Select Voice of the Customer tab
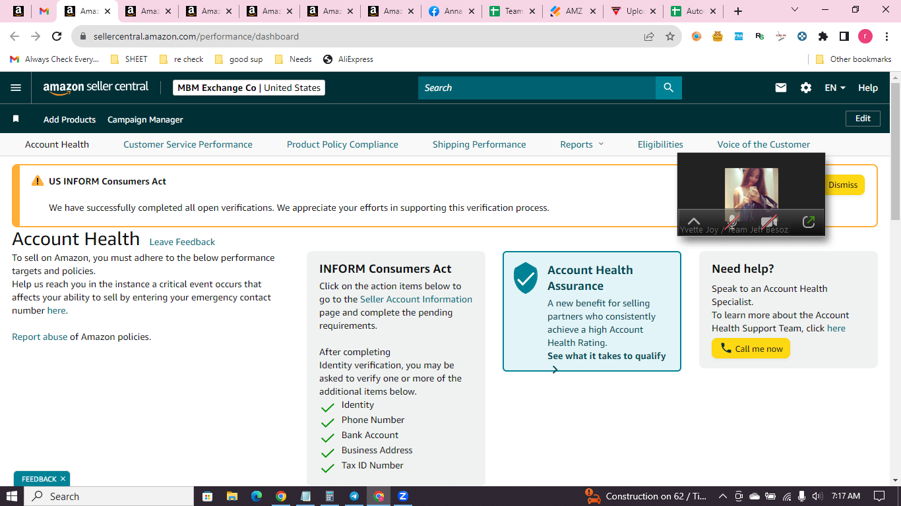 (x=764, y=144)
